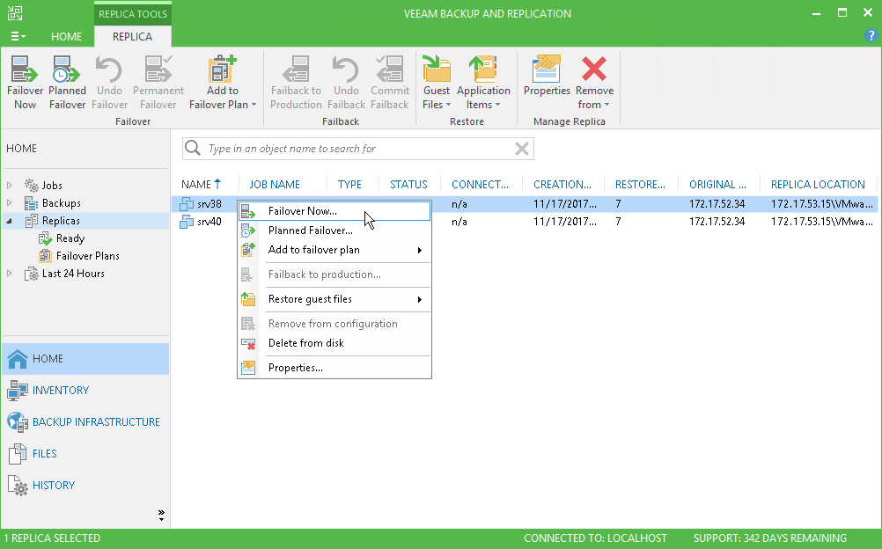Click the srv40 replica VM icon
Screen dimensions: 882x549
[x=187, y=222]
